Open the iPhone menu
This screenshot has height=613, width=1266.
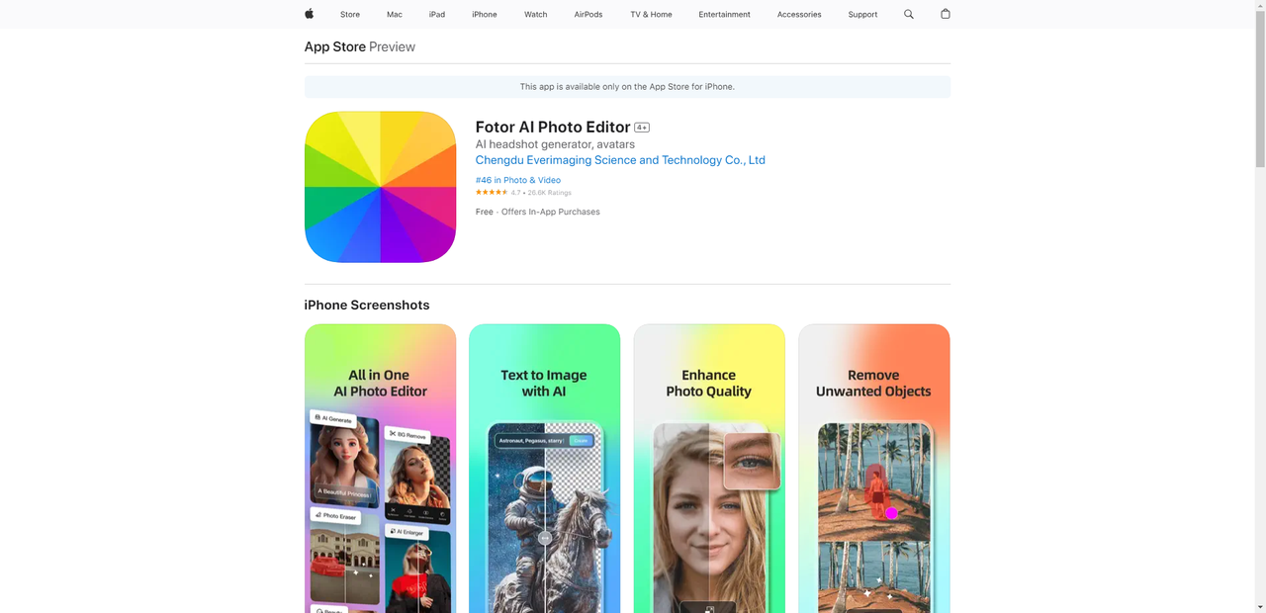coord(485,15)
